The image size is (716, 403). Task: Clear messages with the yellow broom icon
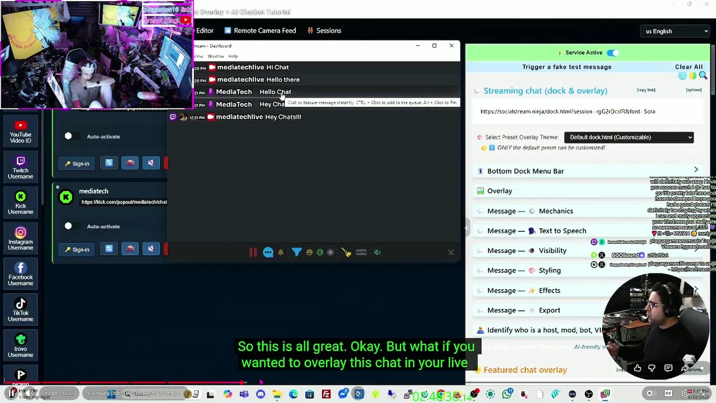pos(346,252)
